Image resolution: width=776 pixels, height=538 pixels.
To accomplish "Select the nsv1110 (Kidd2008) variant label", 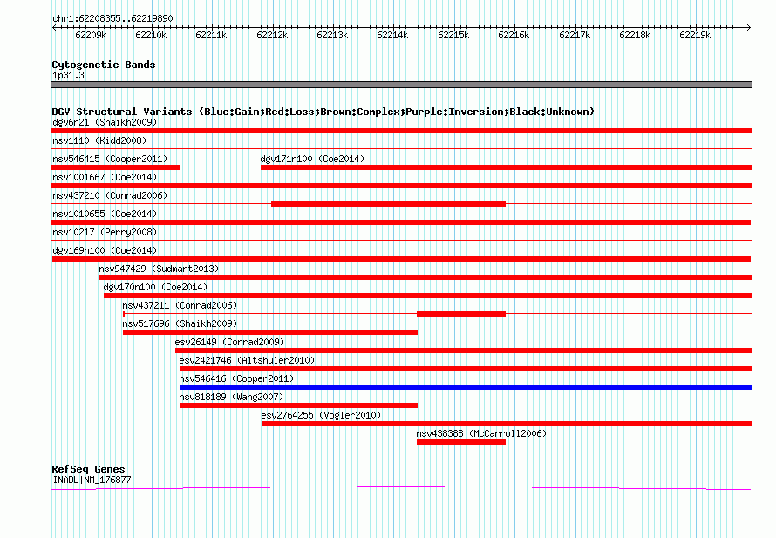I will click(x=99, y=140).
